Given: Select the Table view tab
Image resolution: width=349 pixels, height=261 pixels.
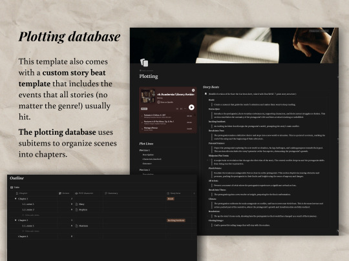Looking at the screenshot, I should click(15, 188).
